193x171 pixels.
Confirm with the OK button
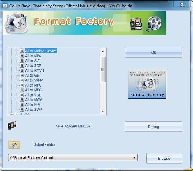point(154,52)
